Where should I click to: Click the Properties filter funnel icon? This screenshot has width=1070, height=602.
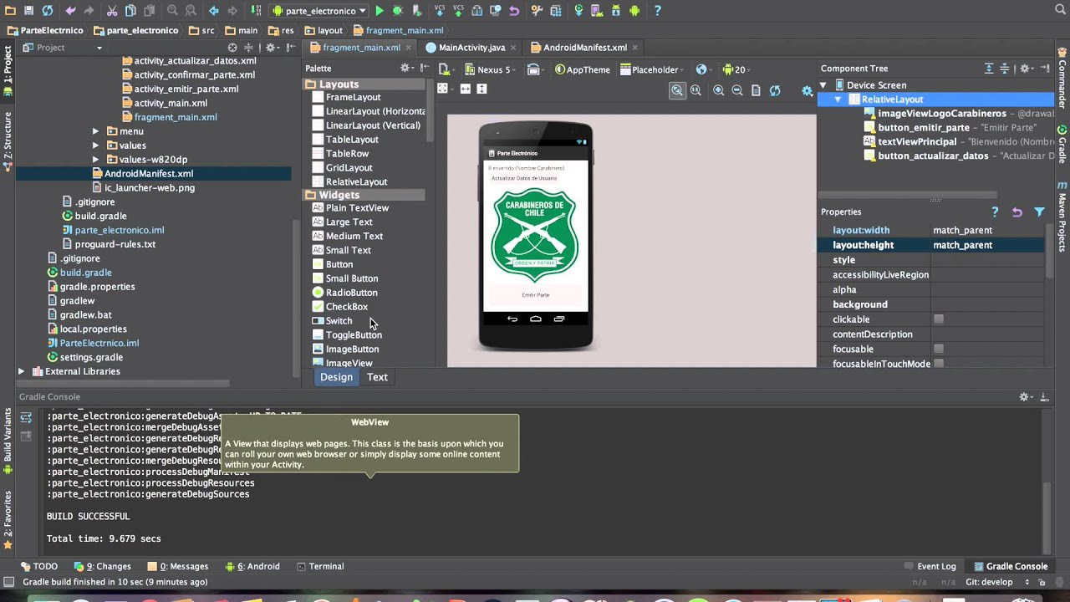(1039, 212)
